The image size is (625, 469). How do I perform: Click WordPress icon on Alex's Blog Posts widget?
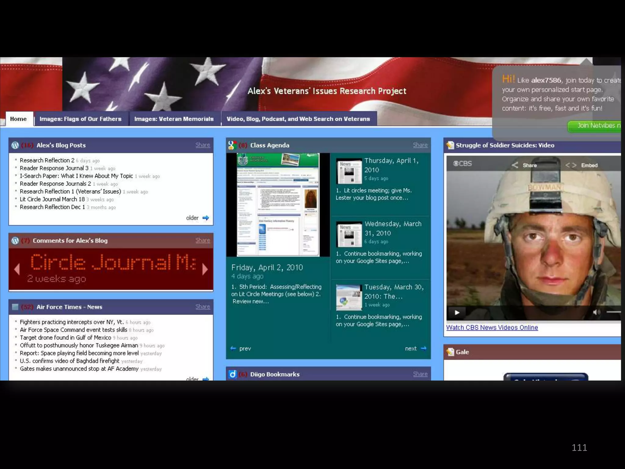[15, 145]
